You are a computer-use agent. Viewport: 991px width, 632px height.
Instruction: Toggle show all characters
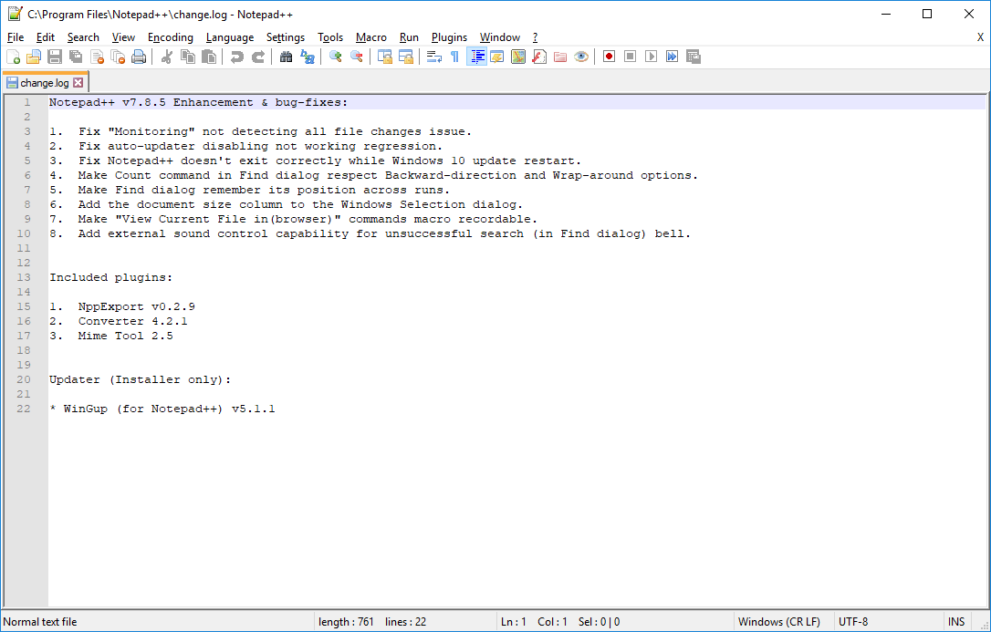[x=454, y=56]
